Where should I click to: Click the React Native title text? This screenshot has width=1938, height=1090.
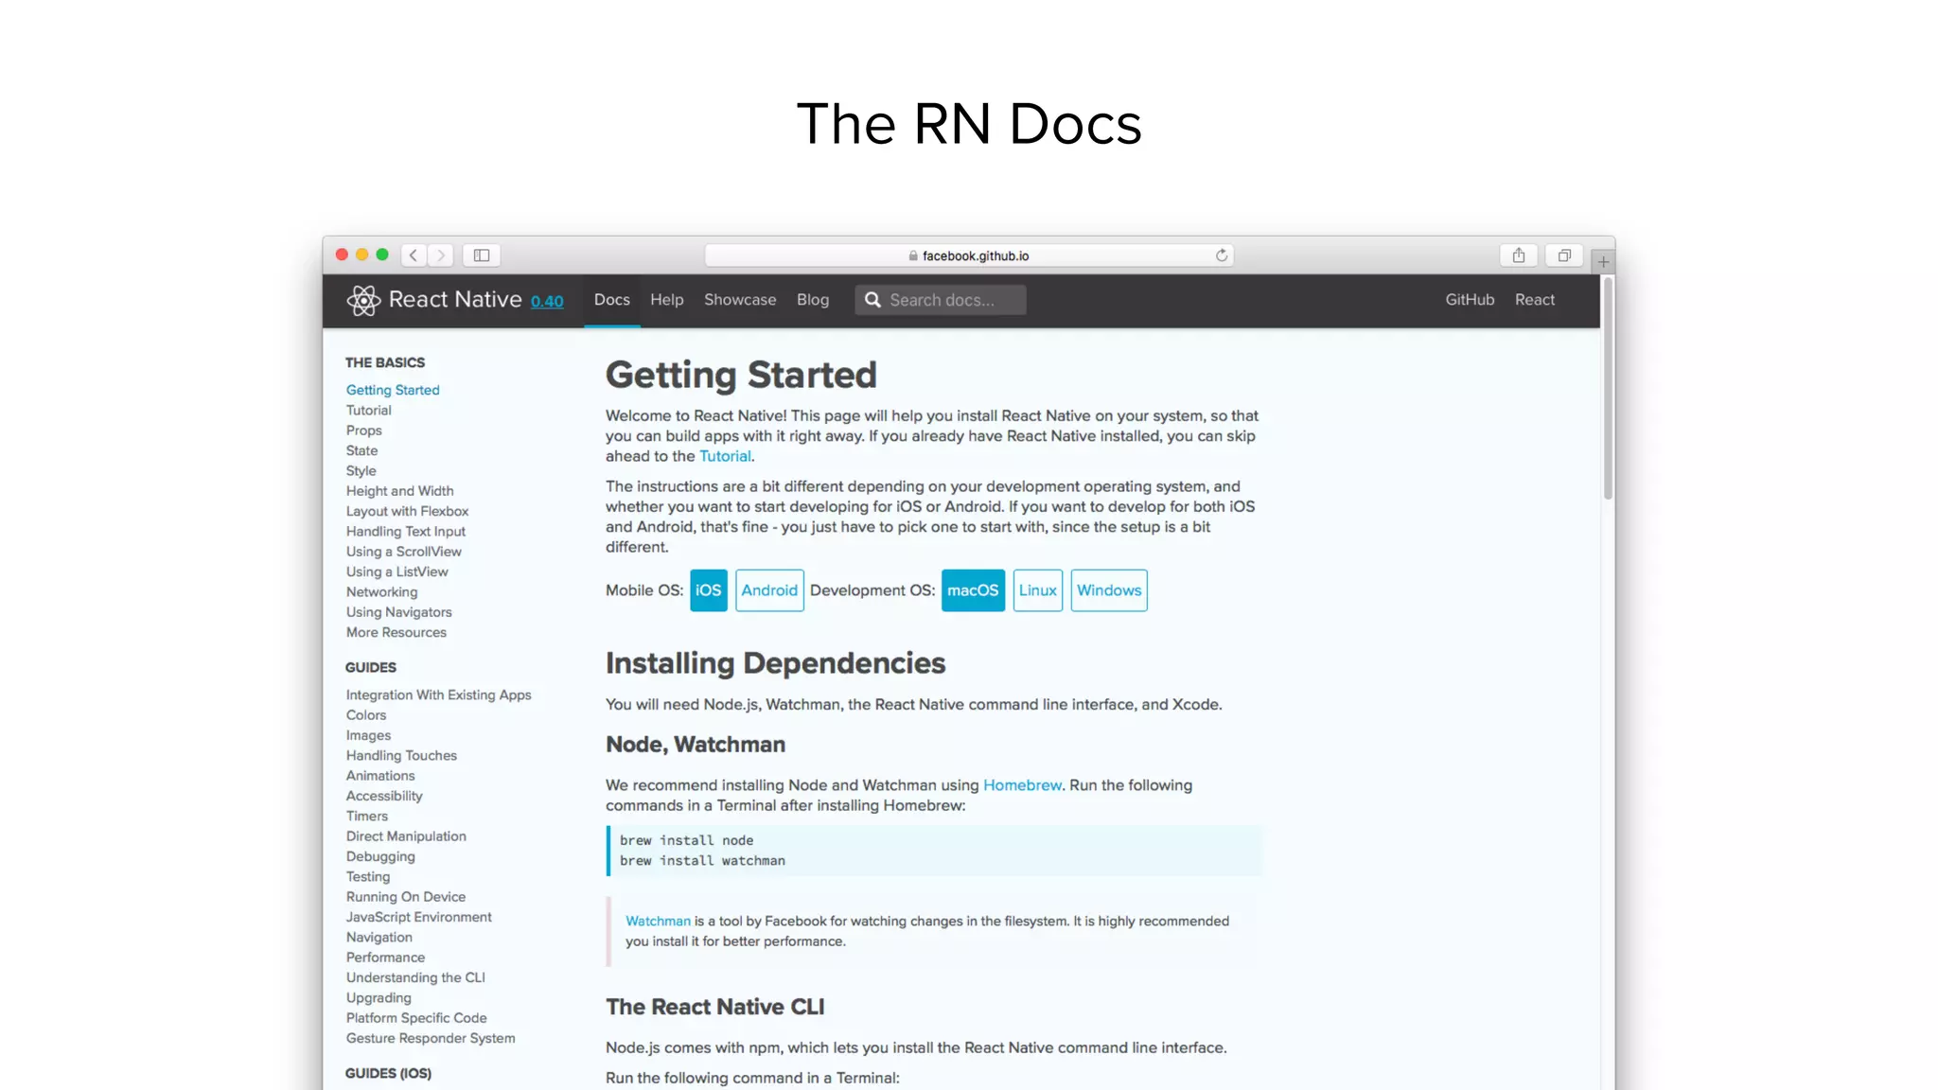[x=455, y=300]
